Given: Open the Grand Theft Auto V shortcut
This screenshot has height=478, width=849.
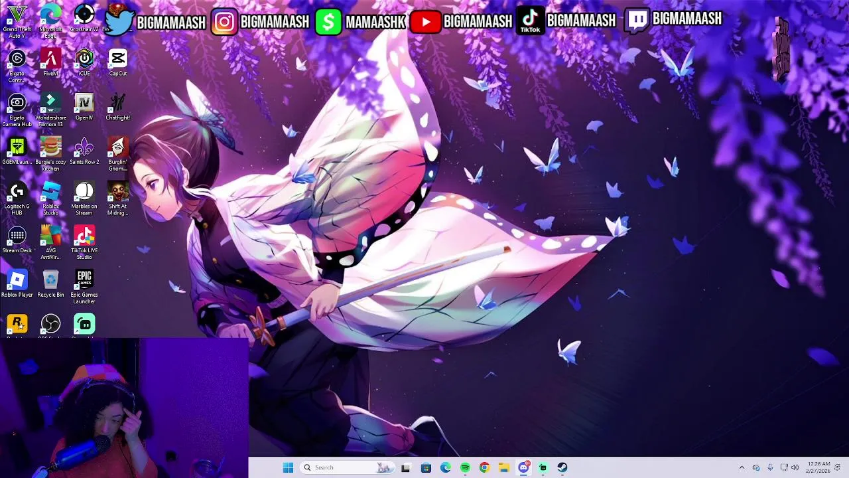Looking at the screenshot, I should click(x=17, y=20).
